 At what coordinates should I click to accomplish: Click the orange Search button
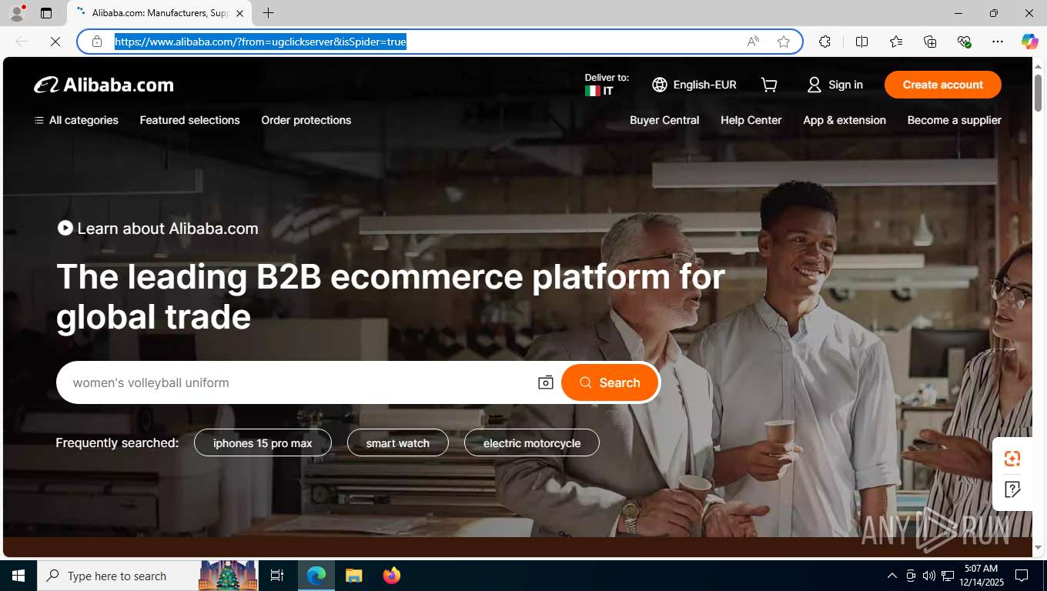click(x=610, y=382)
